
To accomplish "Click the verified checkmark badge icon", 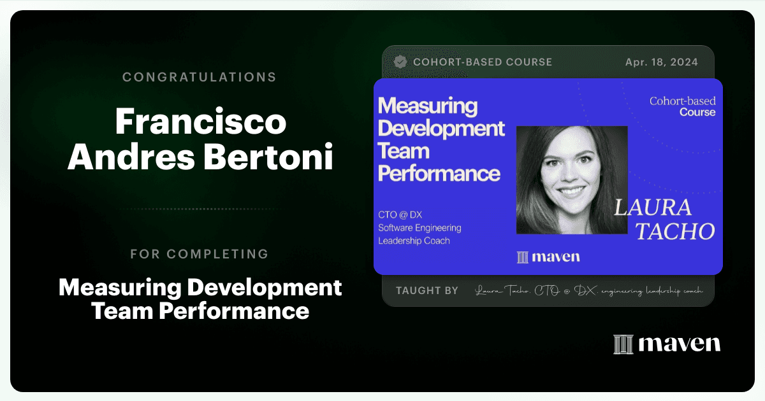I will 400,62.
